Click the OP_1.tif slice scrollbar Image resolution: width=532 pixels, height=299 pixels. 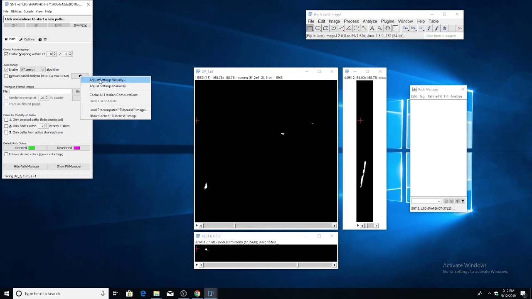(268, 226)
